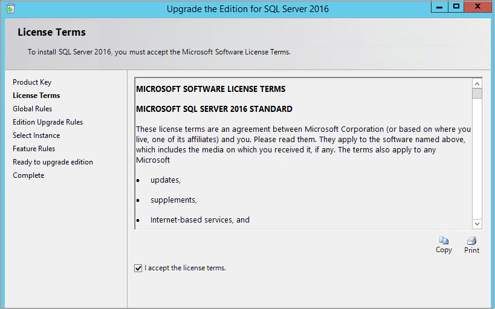Maximize the Upgrade Edition window

click(x=456, y=7)
